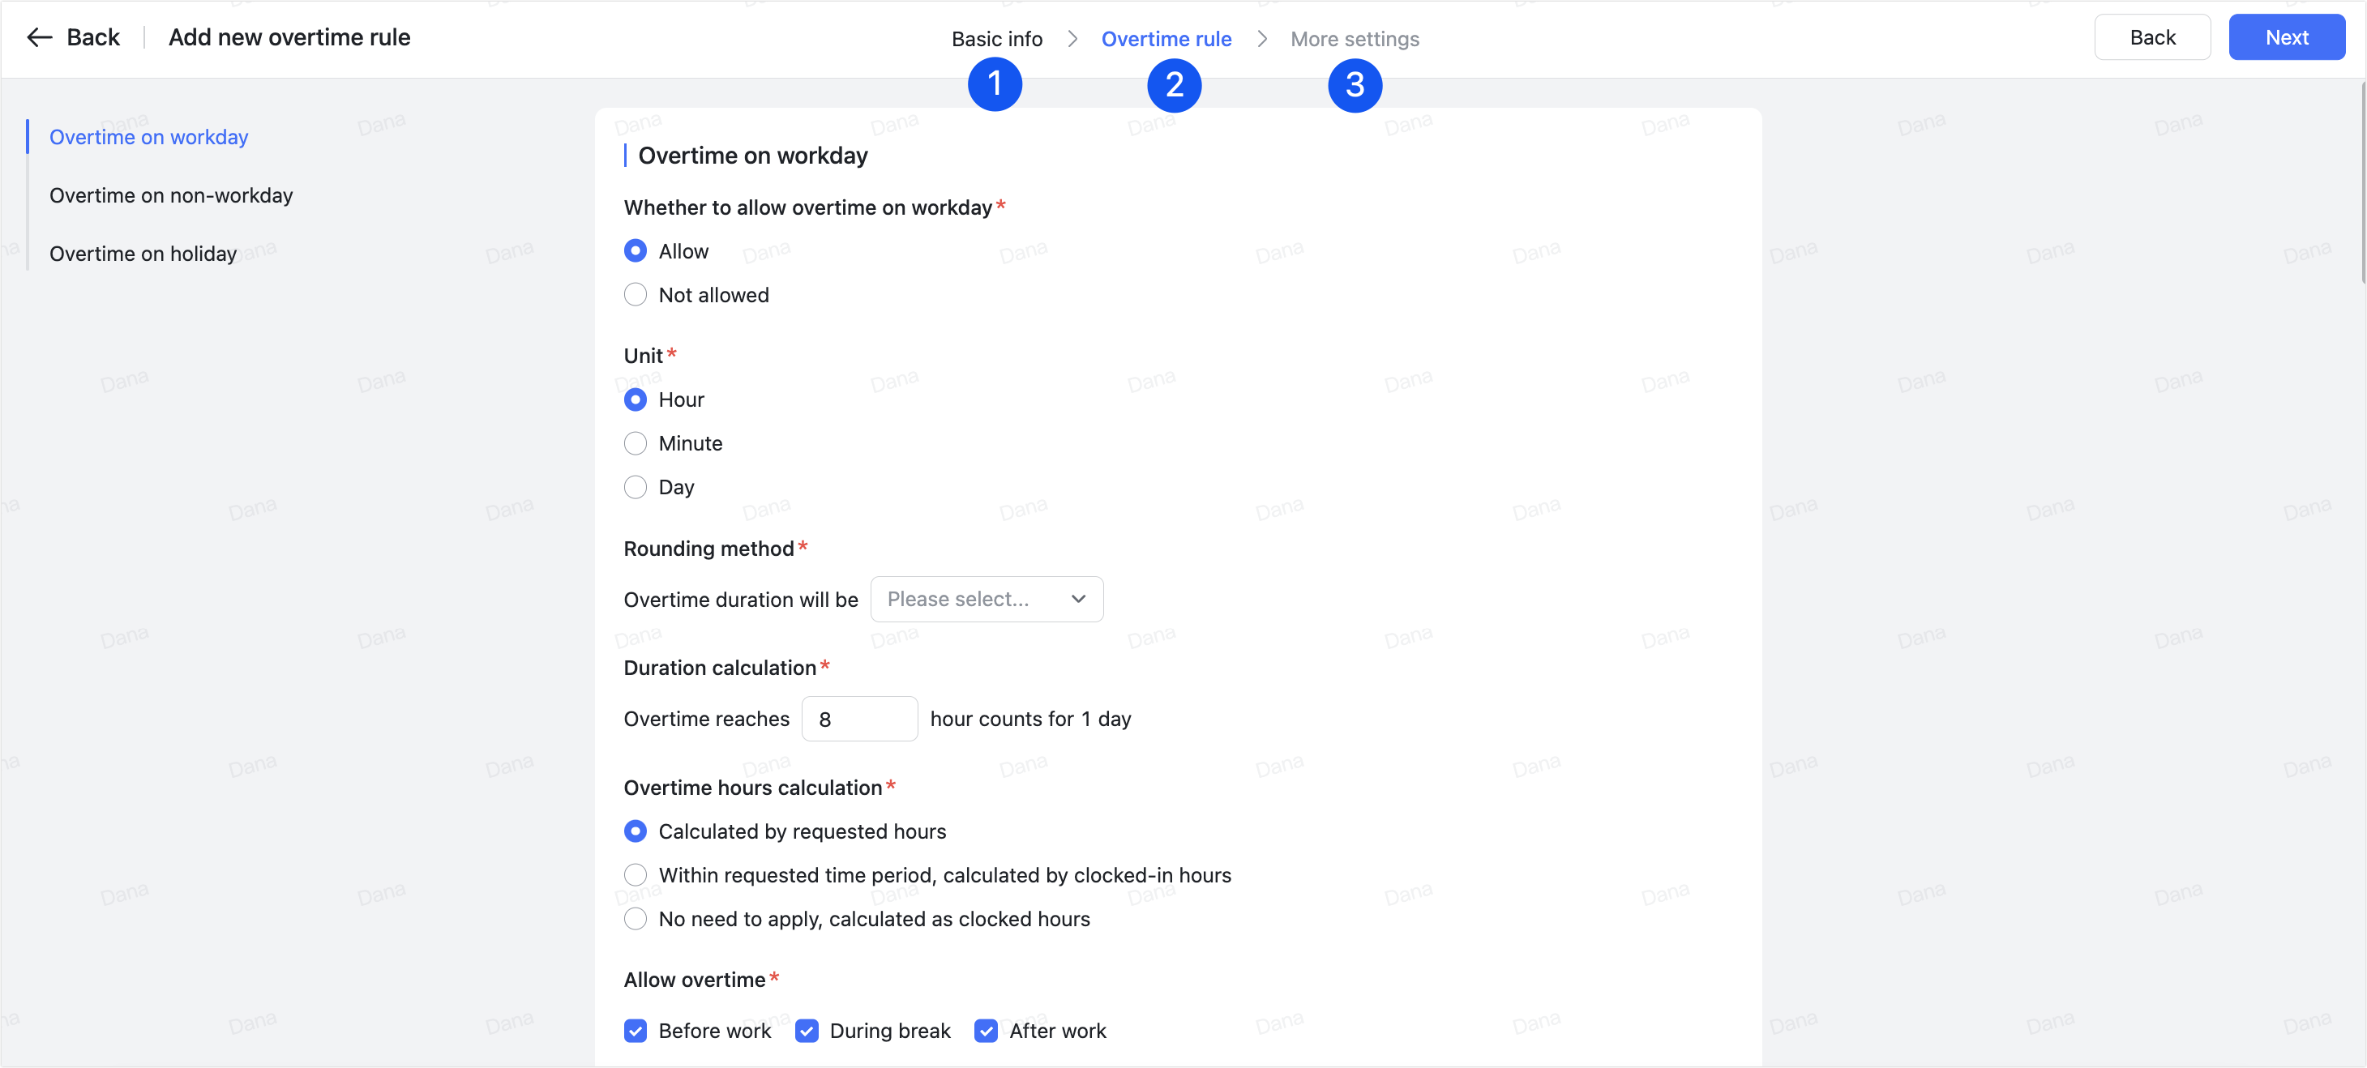Click the Next button
Image resolution: width=2367 pixels, height=1068 pixels.
point(2286,36)
